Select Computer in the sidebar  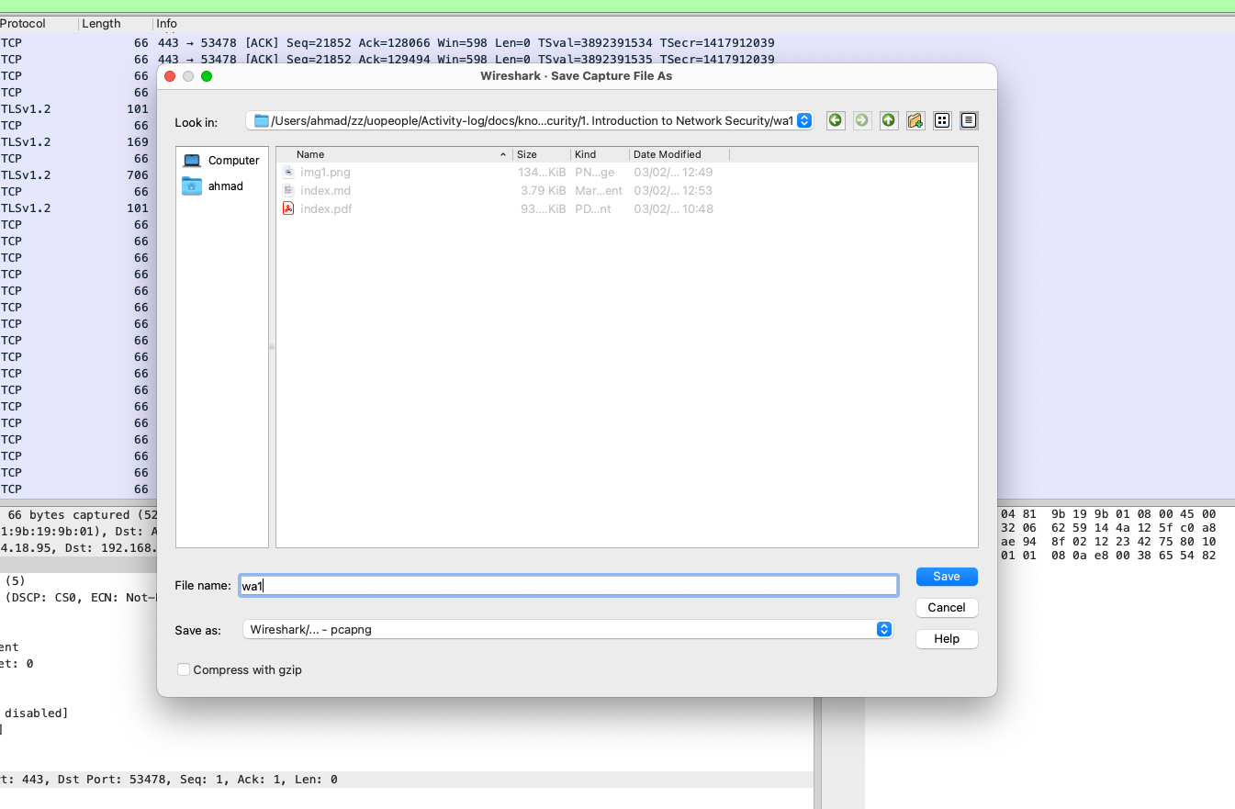coord(222,160)
